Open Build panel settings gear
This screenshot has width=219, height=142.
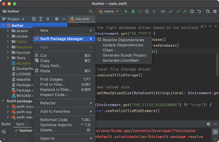pyautogui.click(x=208, y=124)
